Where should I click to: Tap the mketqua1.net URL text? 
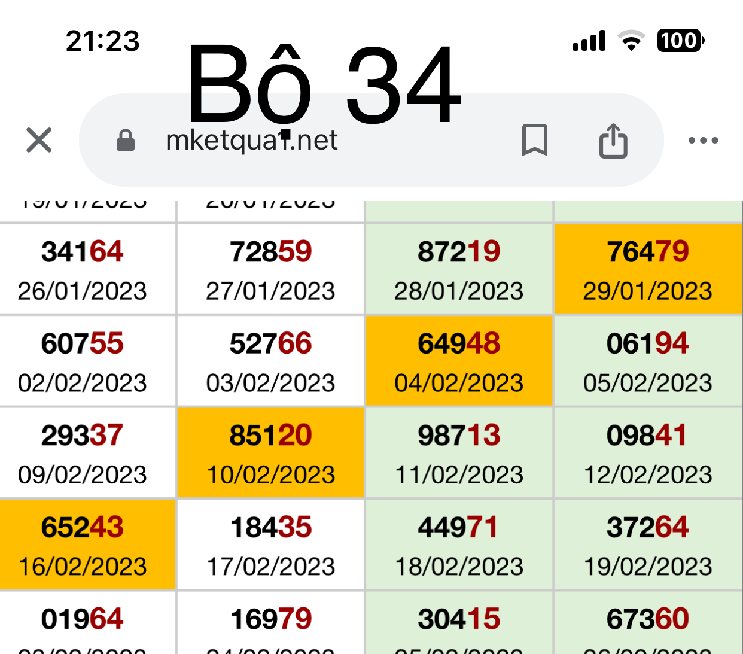(251, 141)
